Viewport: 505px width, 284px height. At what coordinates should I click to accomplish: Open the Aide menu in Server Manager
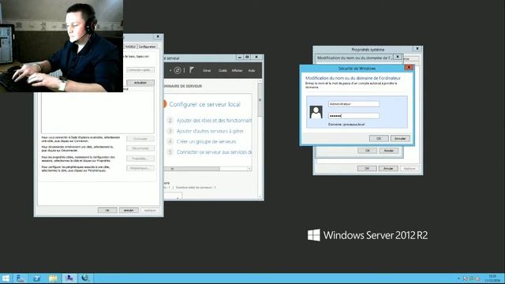(252, 70)
